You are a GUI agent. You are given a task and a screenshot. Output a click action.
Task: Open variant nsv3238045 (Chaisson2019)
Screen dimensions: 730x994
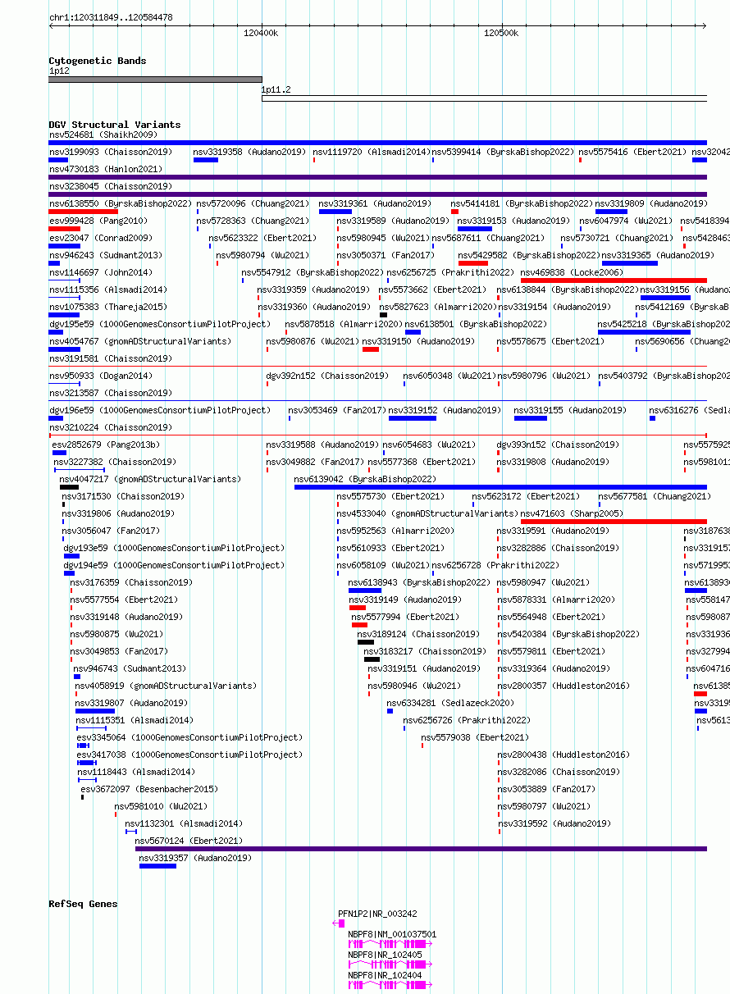click(x=111, y=186)
